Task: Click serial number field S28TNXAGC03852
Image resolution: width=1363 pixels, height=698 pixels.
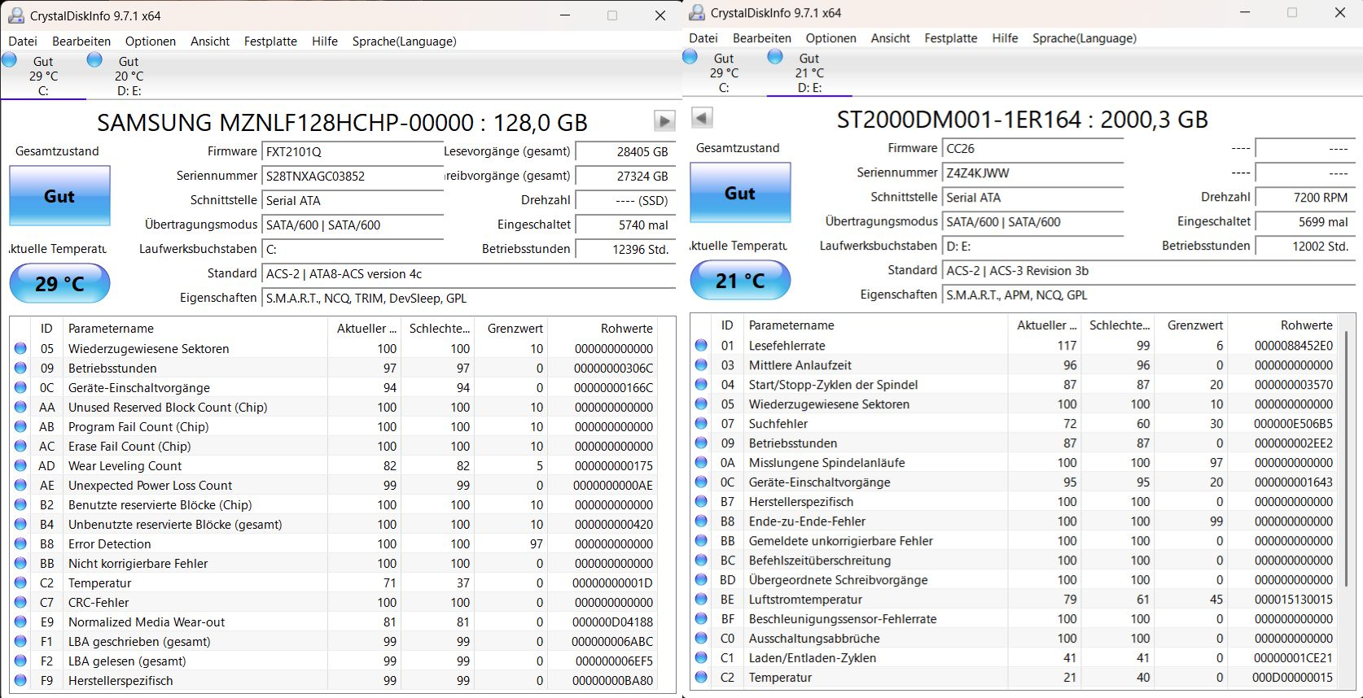Action: pos(353,177)
